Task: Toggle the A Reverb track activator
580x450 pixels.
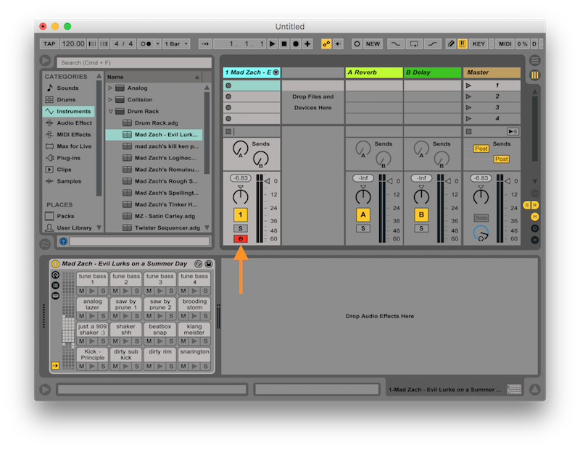Action: click(x=362, y=214)
